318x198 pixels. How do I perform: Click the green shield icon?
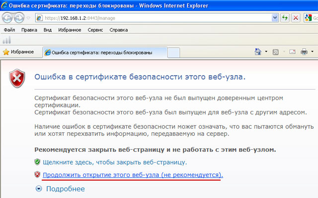point(37,162)
